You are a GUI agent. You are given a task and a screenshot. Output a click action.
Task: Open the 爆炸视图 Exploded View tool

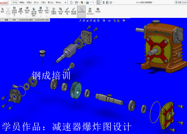pyautogui.click(x=67, y=11)
